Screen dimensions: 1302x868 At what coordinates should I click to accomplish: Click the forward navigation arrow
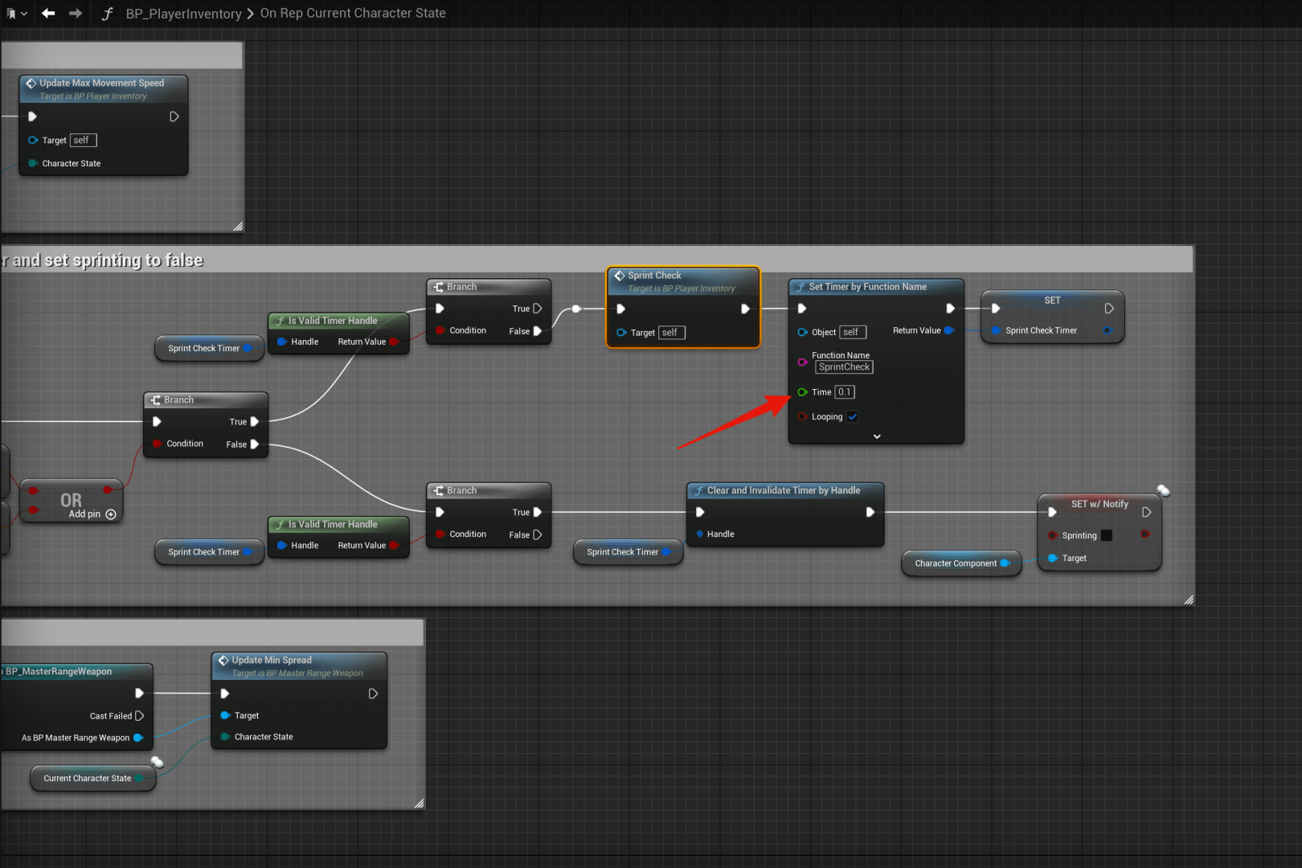click(x=76, y=14)
